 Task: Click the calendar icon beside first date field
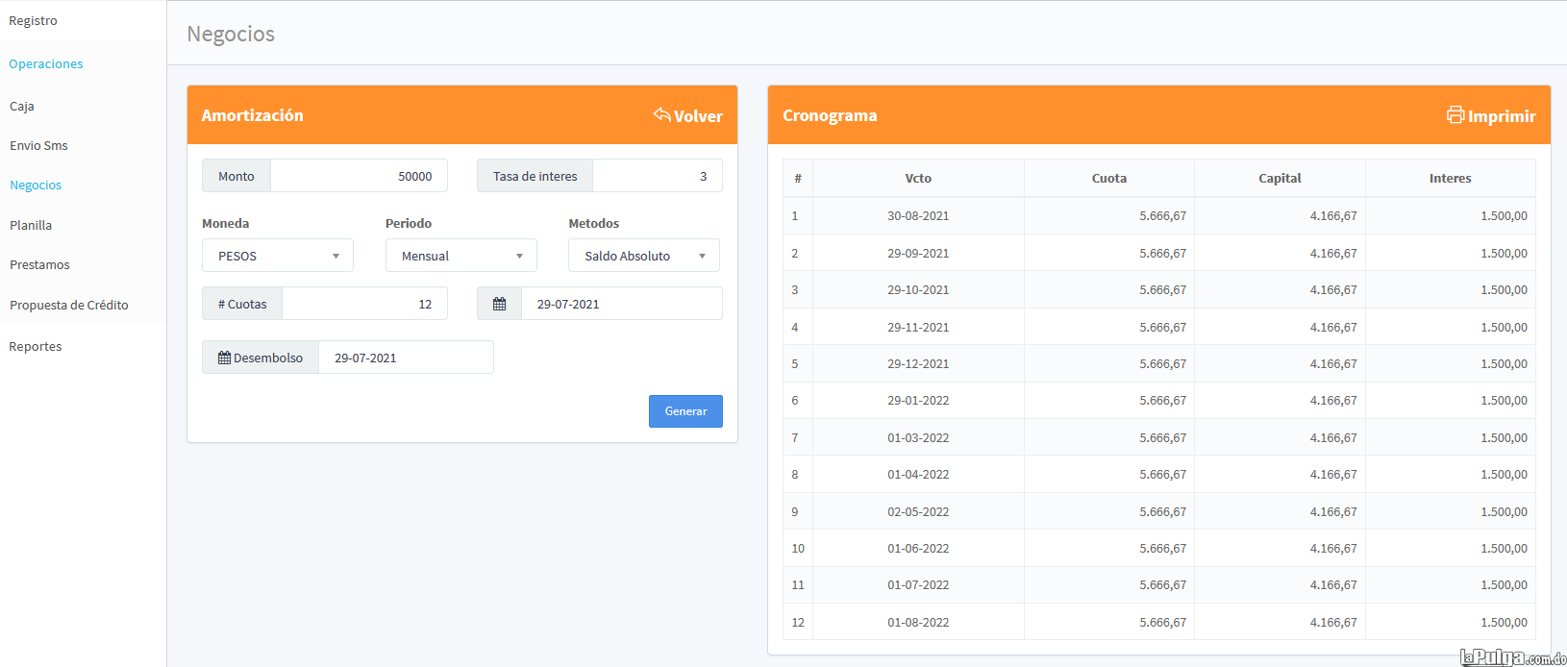499,304
